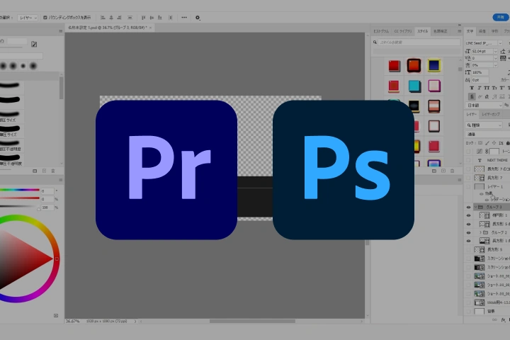This screenshot has width=510, height=340.
Task: Apply faux bold in Character panel
Action: click(x=472, y=88)
